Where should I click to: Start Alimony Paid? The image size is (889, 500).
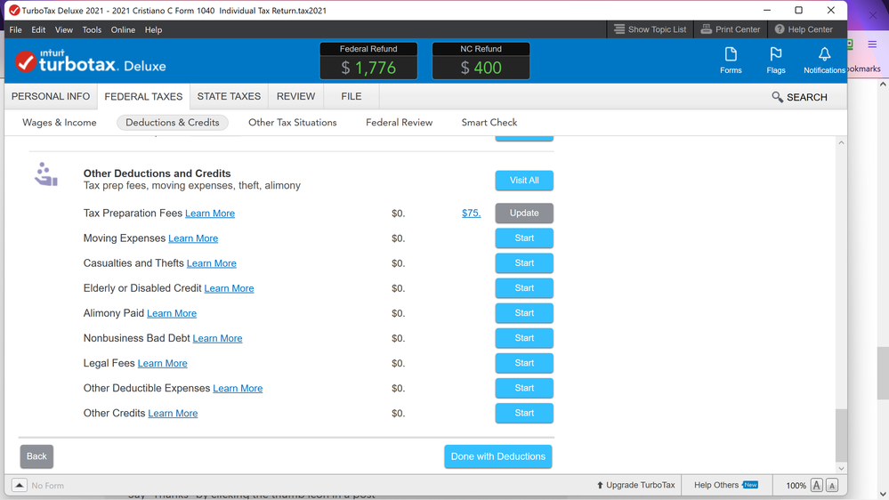(524, 313)
